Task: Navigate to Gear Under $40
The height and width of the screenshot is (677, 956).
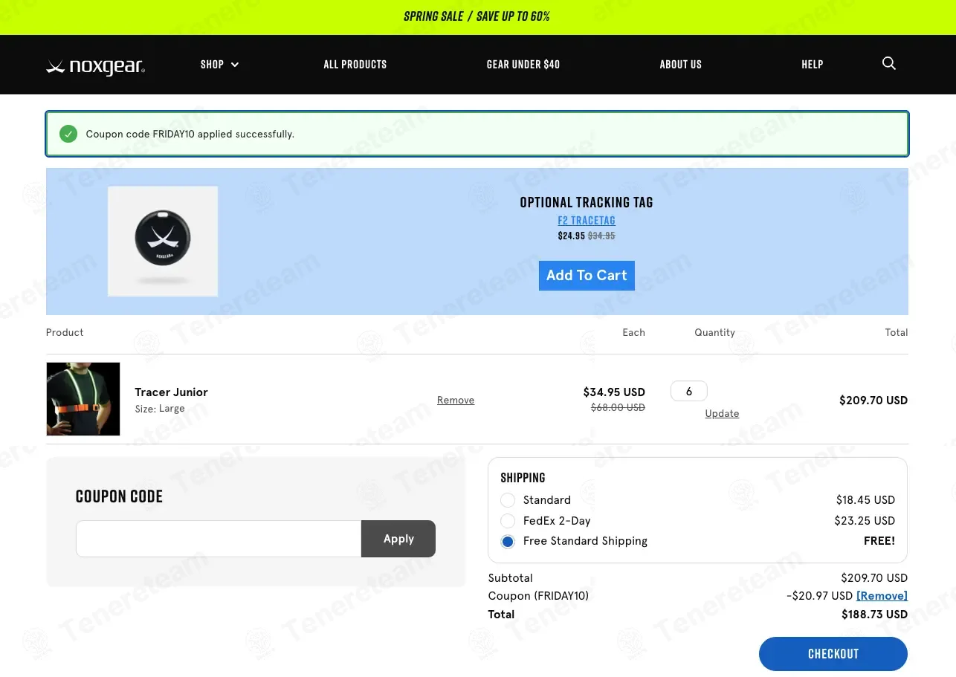Action: 523,65
